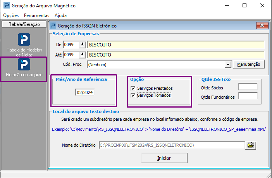Maximize the Geração do Arquivo Magnético window
The width and height of the screenshot is (272, 178).
click(244, 5)
